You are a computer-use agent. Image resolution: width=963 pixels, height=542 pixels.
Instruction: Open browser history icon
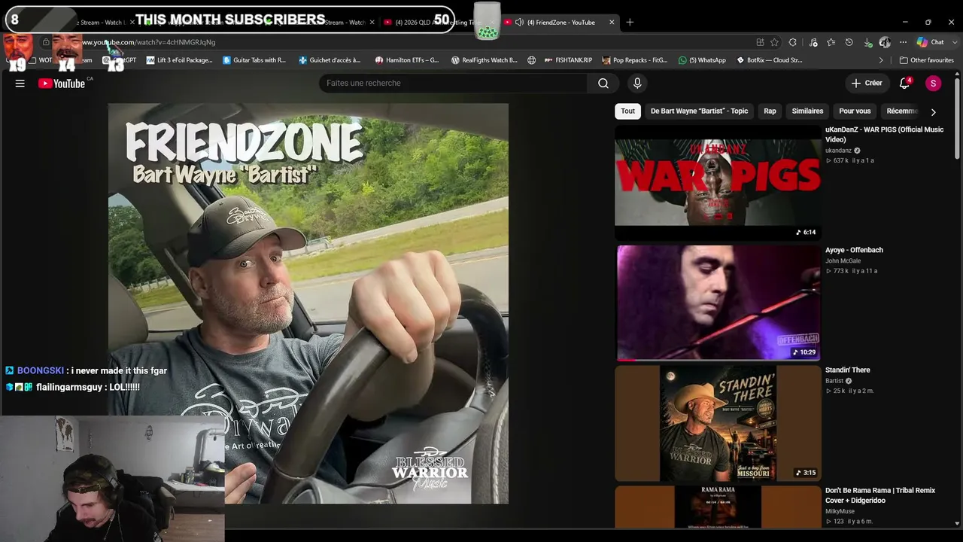coord(849,42)
